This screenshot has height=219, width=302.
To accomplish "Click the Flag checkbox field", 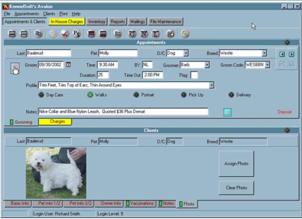I will pyautogui.click(x=194, y=75).
